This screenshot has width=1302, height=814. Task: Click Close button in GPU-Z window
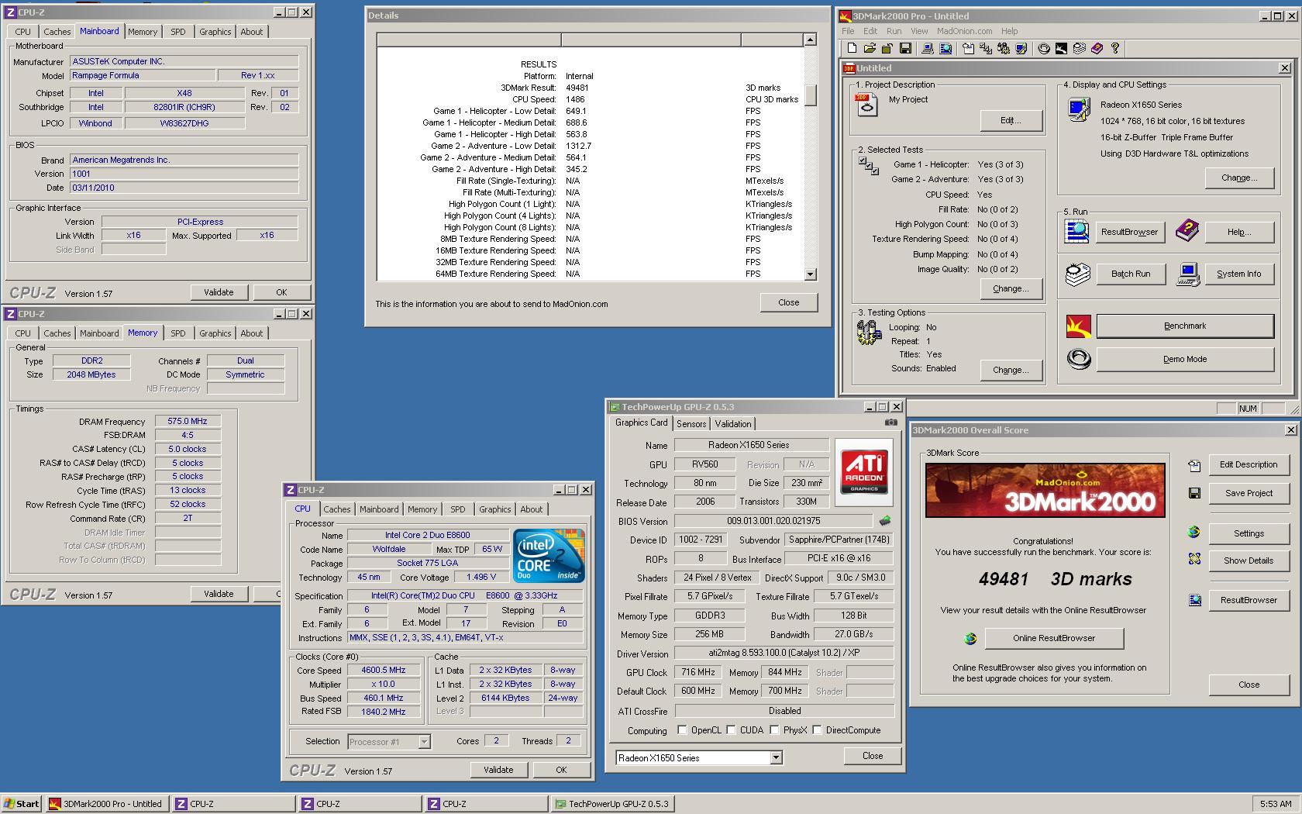[872, 756]
